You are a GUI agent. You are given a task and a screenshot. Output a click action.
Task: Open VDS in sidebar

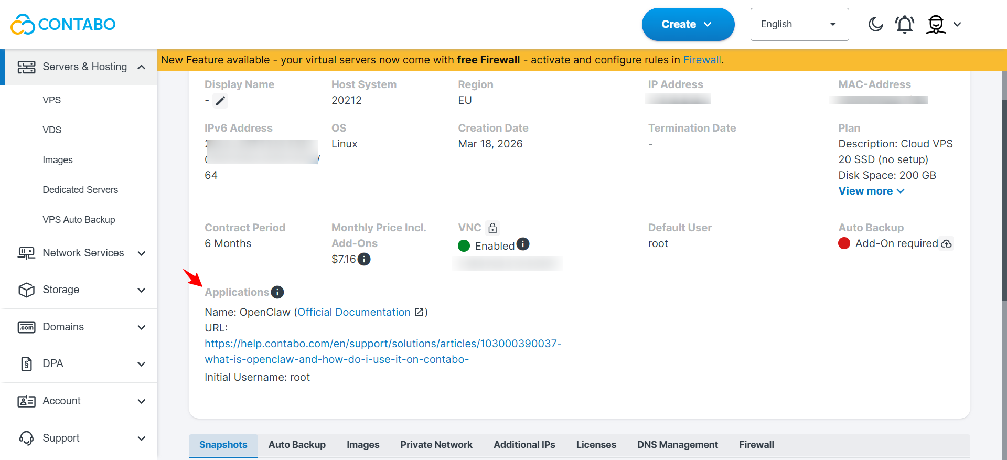click(x=52, y=130)
